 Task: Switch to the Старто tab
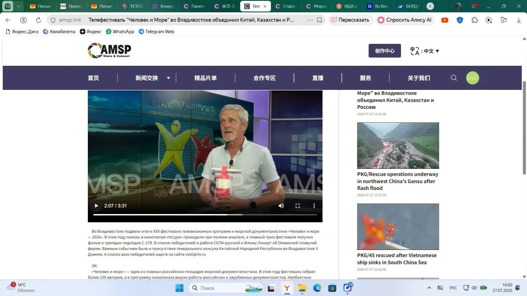[286, 6]
